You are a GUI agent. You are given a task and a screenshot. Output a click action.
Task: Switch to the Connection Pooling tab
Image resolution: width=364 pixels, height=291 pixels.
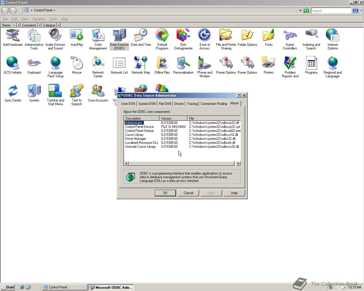(x=214, y=104)
